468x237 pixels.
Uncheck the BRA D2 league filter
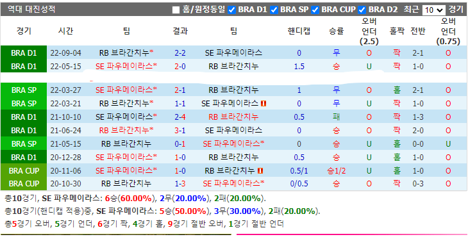tap(362, 10)
